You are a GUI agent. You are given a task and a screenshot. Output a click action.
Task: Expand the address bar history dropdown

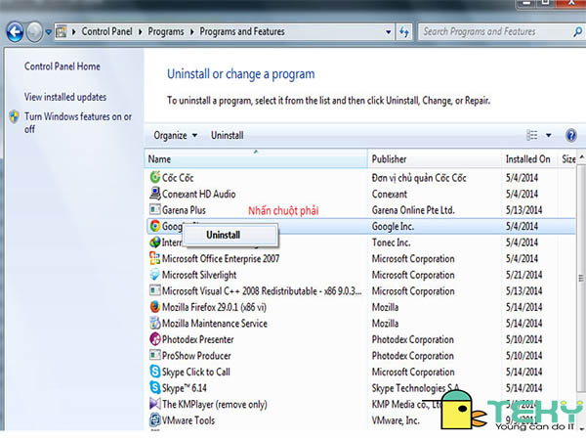[389, 32]
